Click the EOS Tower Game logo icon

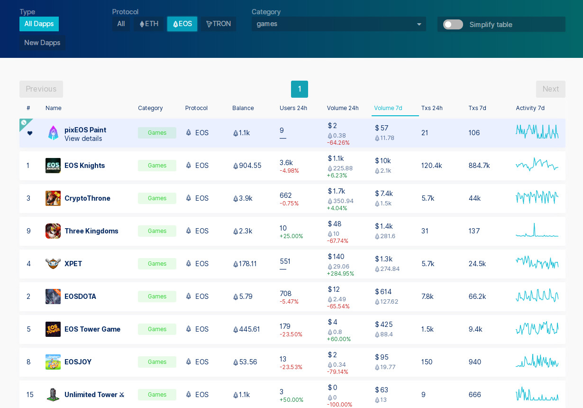click(x=53, y=329)
